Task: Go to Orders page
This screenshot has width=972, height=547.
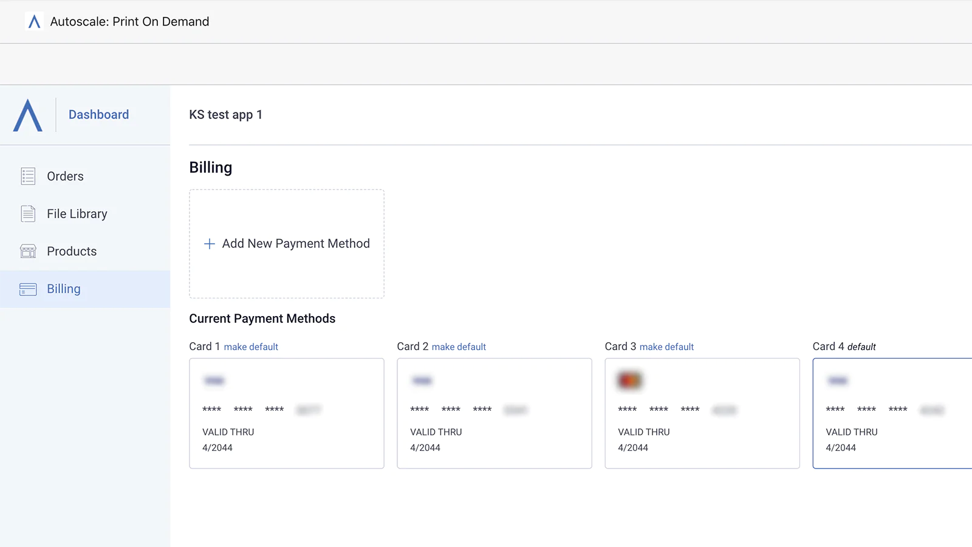Action: [65, 176]
